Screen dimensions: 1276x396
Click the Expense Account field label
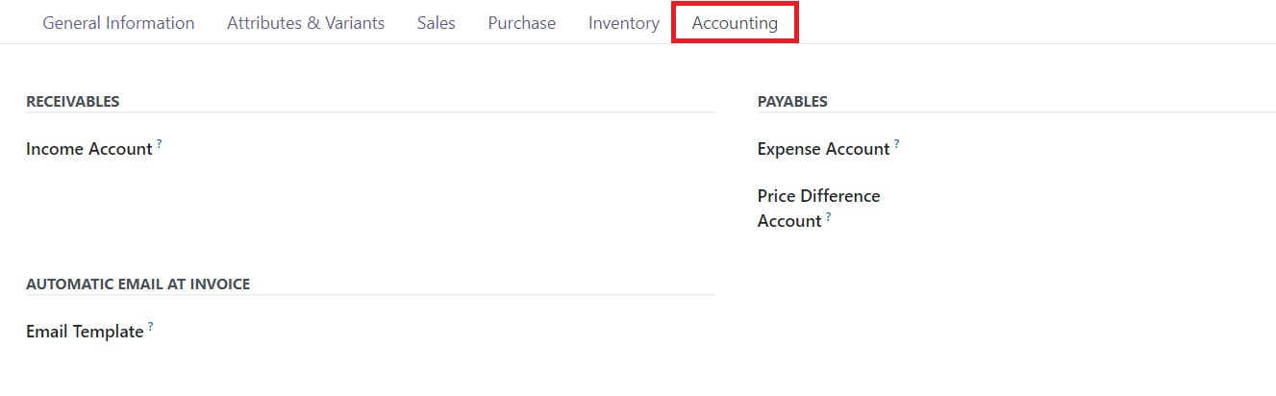point(823,149)
